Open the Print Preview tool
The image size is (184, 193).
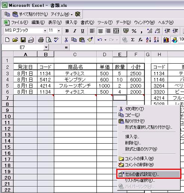tap(49, 40)
